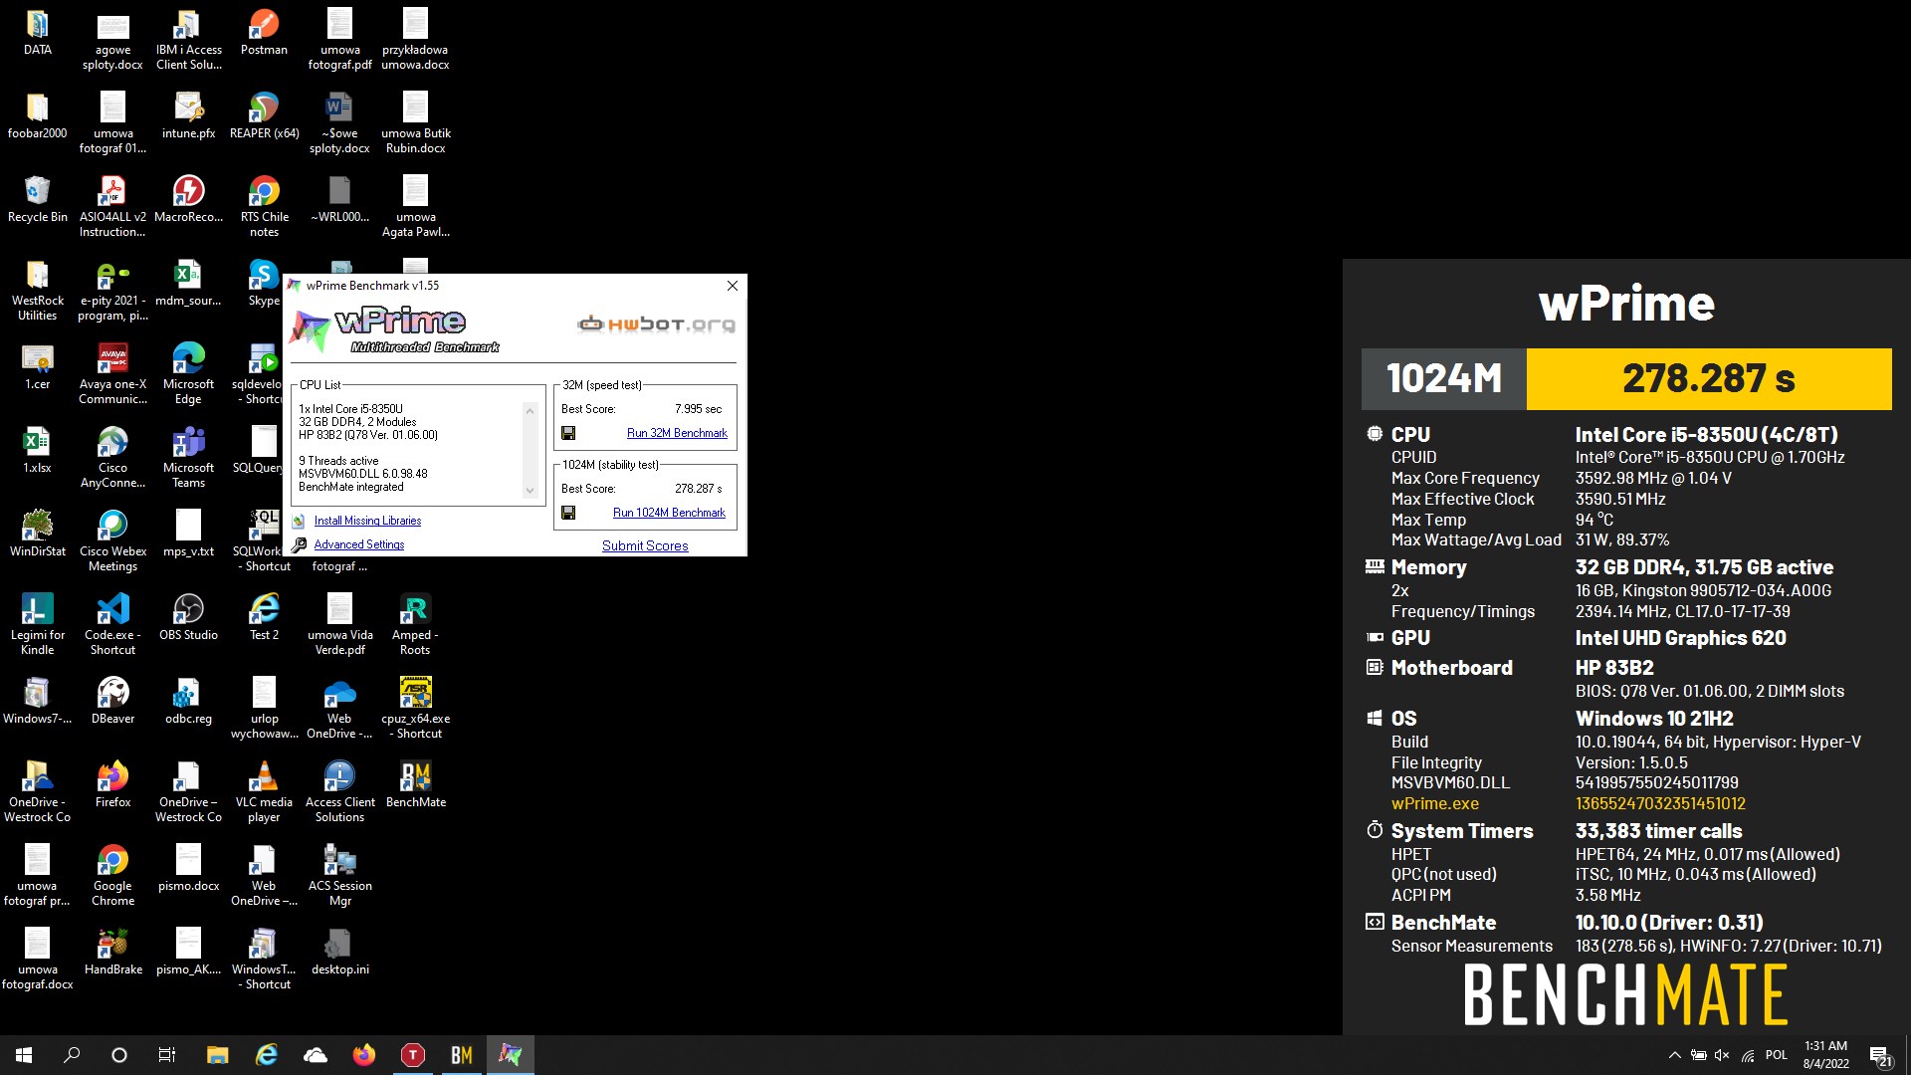This screenshot has height=1075, width=1911.
Task: Select the Microsoft Edge desktop icon
Action: tap(188, 374)
